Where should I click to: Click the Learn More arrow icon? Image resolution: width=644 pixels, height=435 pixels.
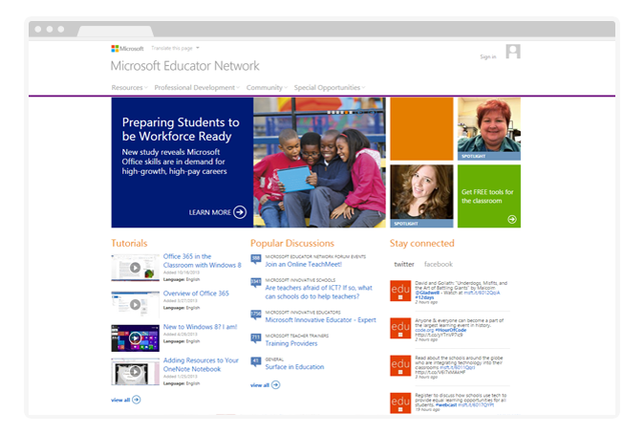tap(240, 212)
